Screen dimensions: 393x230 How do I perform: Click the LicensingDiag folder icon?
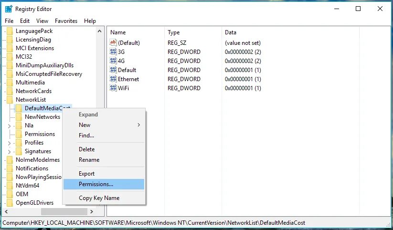[x=10, y=40]
